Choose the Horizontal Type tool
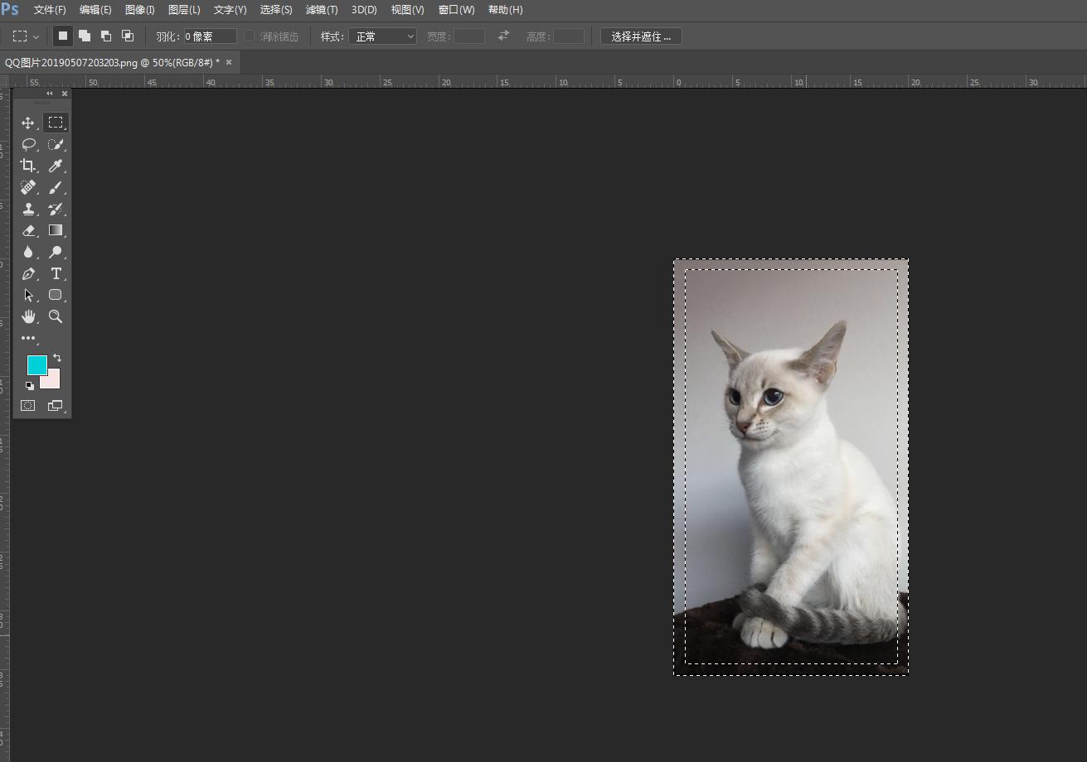Image resolution: width=1087 pixels, height=762 pixels. tap(56, 273)
